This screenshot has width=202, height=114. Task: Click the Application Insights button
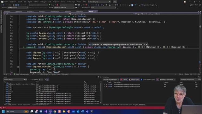coord(149,5)
